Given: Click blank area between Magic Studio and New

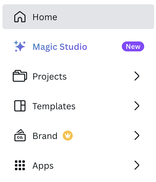Looking at the screenshot, I should 104,46.
